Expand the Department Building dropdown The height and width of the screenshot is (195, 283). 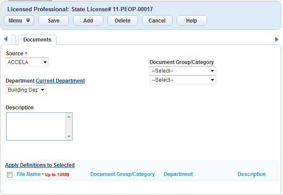tap(26, 90)
